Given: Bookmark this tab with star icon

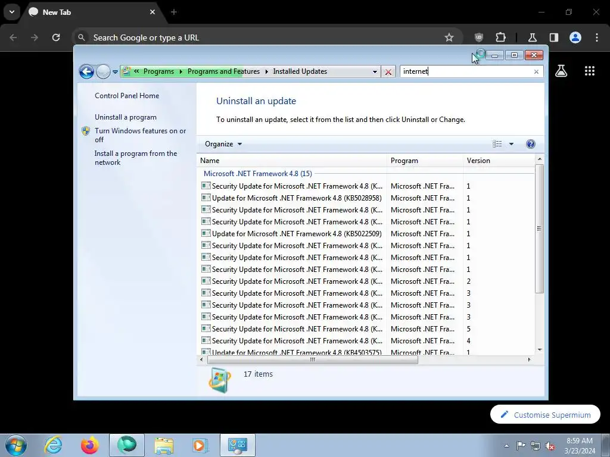Looking at the screenshot, I should tap(449, 37).
